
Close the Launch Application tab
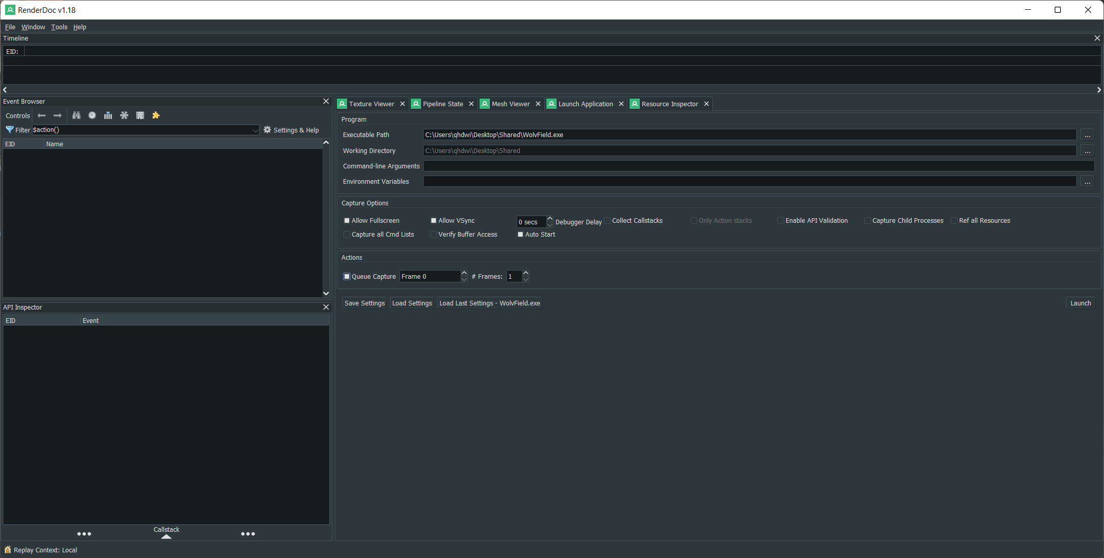(x=621, y=104)
